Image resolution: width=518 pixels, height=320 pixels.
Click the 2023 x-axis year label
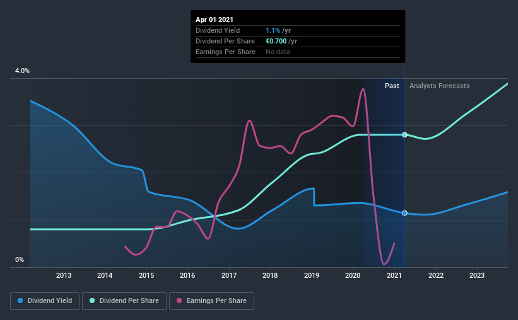477,275
